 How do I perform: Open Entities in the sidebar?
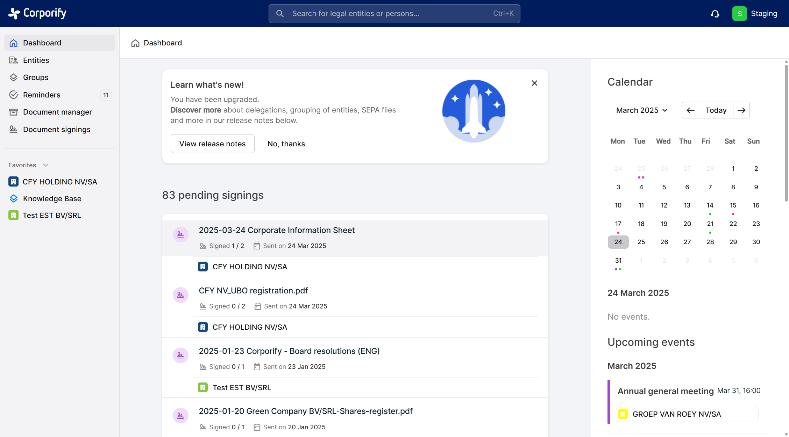pyautogui.click(x=36, y=60)
